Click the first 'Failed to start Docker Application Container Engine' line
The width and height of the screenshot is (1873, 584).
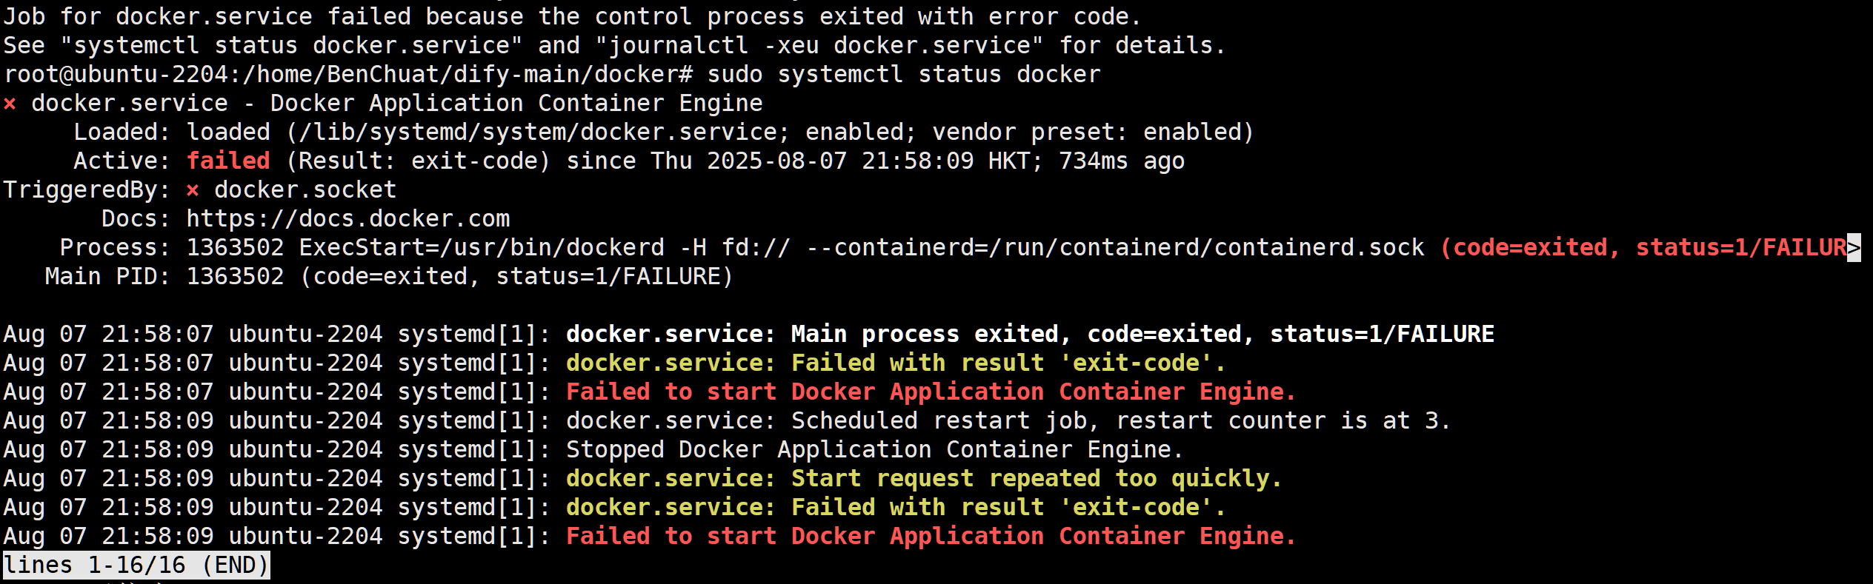931,392
